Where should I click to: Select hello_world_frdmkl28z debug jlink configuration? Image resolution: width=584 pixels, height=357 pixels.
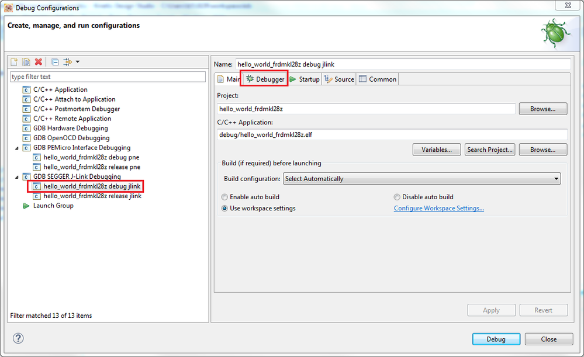[x=92, y=186]
